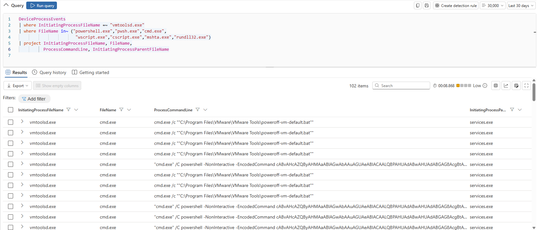The image size is (537, 230).
Task: Click the resource usage level bars
Action: coord(464,85)
